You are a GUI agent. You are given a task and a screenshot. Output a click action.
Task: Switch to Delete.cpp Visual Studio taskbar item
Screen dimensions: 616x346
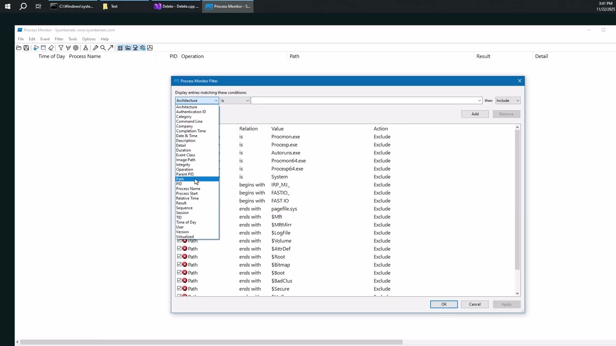point(177,6)
